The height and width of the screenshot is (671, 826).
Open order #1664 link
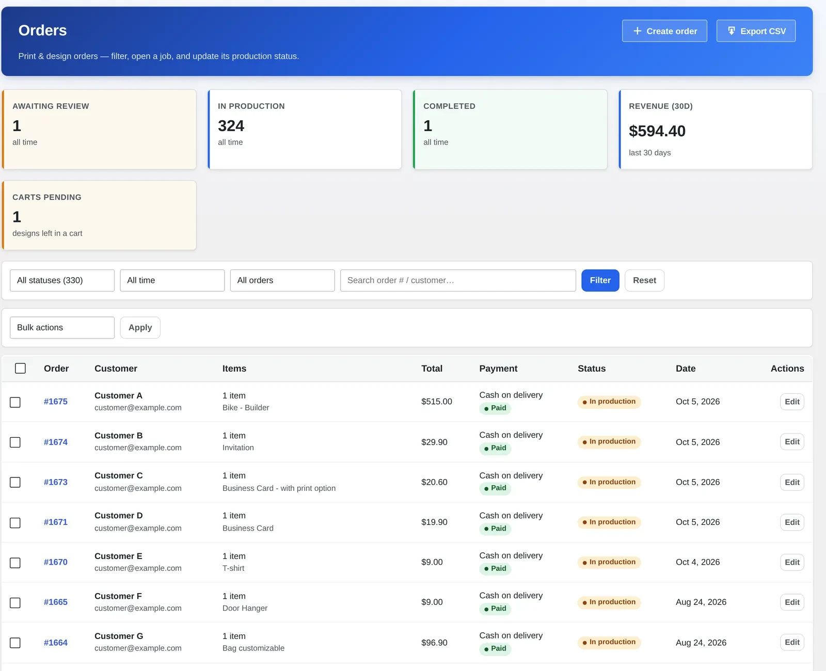[56, 643]
